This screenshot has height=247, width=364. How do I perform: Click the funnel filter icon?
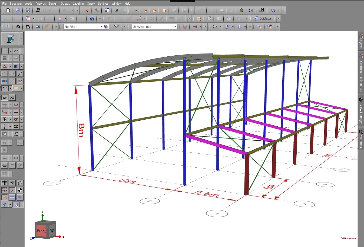click(x=116, y=27)
